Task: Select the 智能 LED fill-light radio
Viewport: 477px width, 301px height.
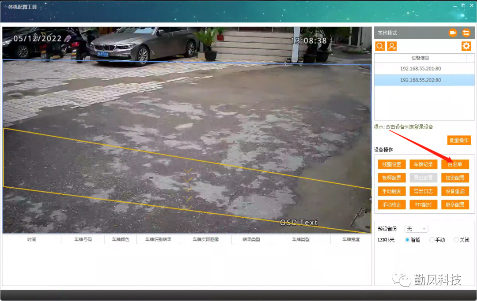Action: tap(407, 240)
